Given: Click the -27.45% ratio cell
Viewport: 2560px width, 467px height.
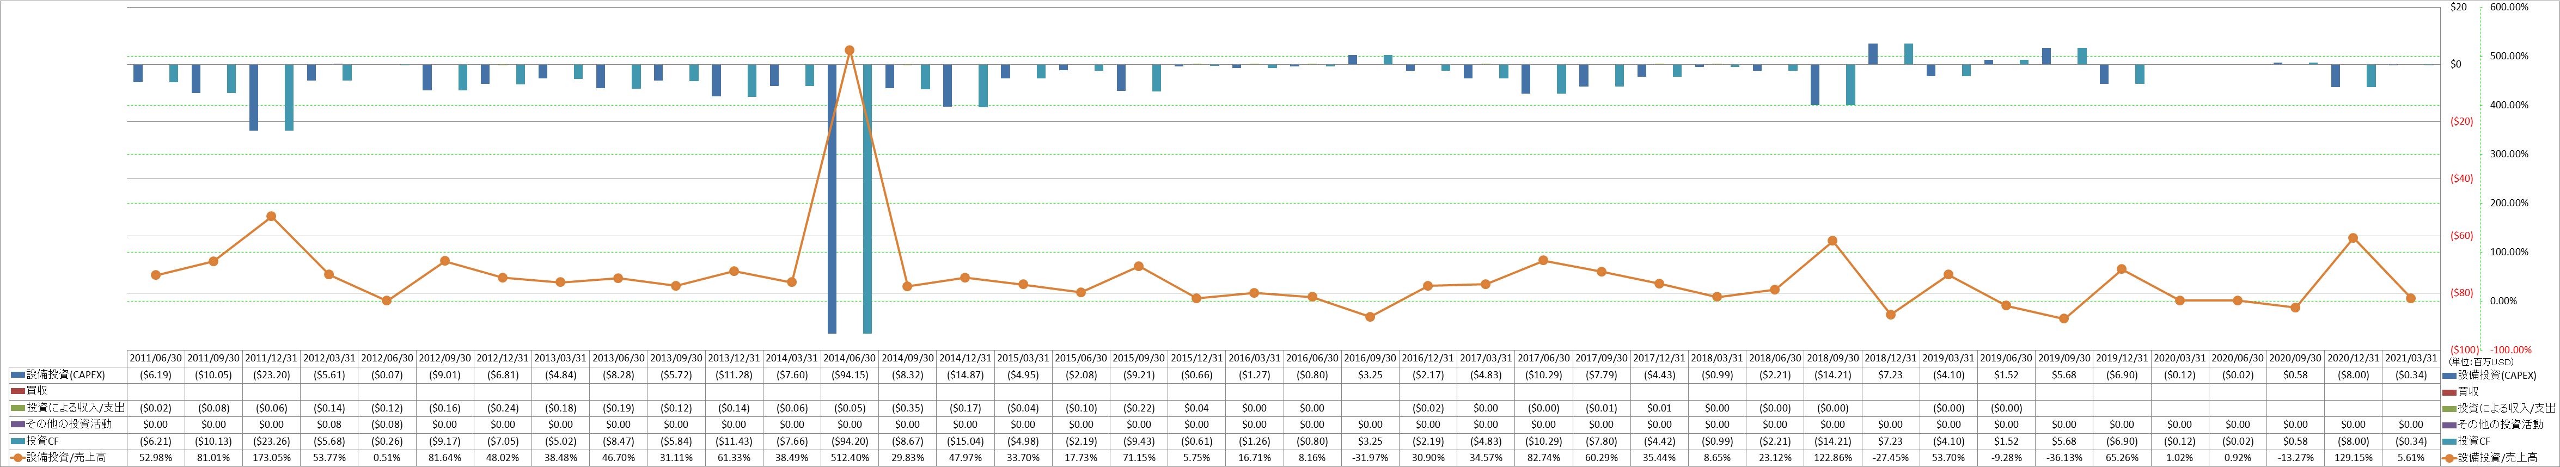Looking at the screenshot, I should (1890, 458).
